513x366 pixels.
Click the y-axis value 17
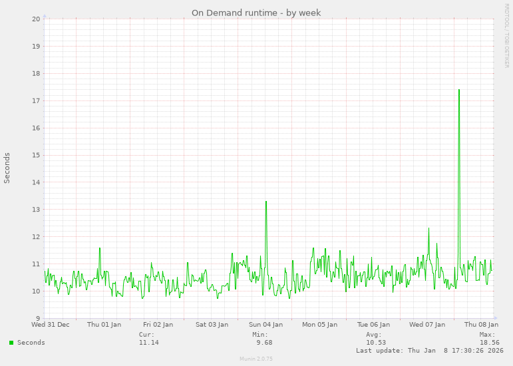click(x=36, y=100)
